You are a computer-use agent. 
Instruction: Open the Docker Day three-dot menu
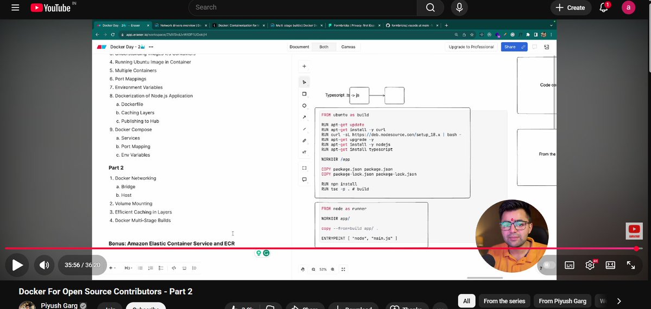[151, 47]
